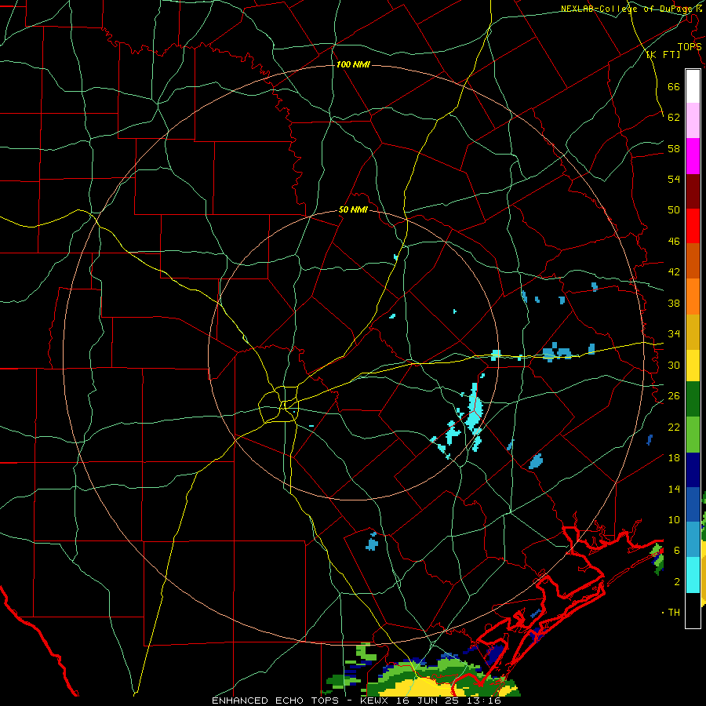Click the legend value 2
Screen dimensions: 706x706
click(676, 582)
